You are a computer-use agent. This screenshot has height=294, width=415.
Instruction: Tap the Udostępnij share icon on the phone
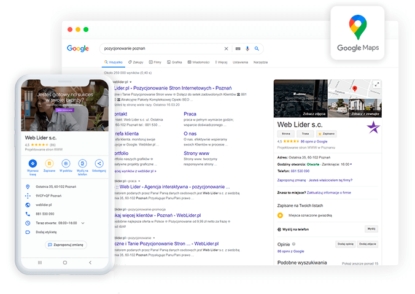pos(99,163)
